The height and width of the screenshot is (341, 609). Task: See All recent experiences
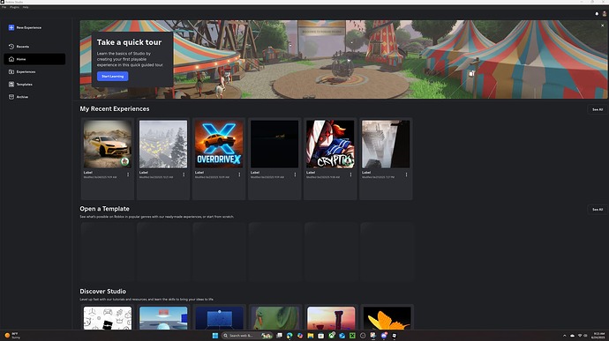coord(598,109)
